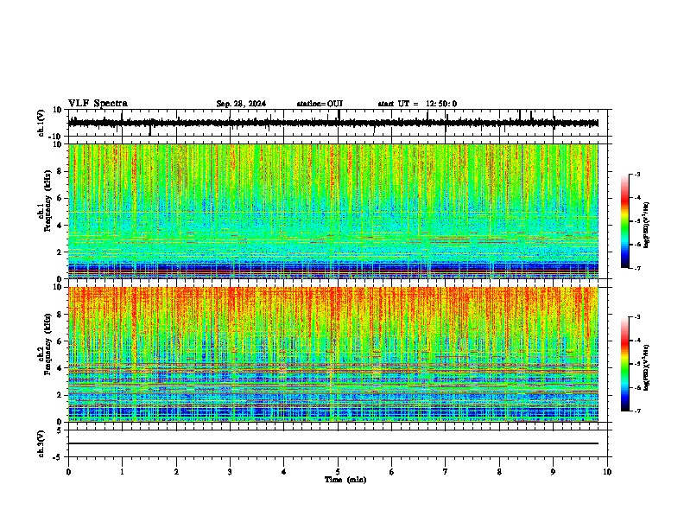Click the time axis tick label "9"
The width and height of the screenshot is (684, 529).
coord(553,472)
